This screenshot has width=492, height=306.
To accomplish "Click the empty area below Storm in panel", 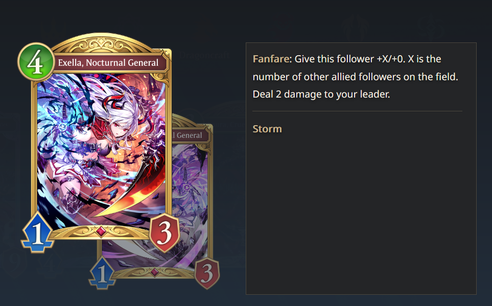I will coord(361,214).
